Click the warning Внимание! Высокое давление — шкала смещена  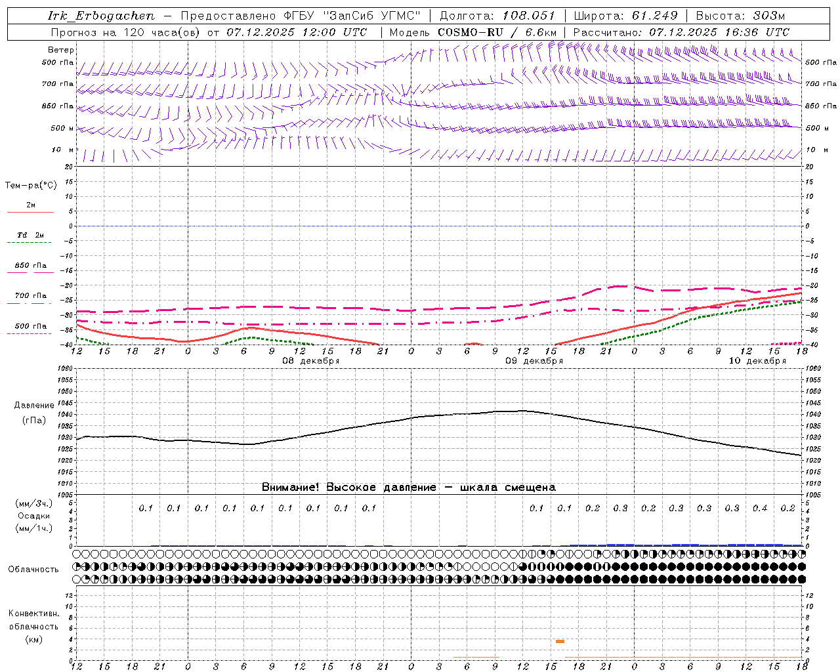click(x=408, y=488)
